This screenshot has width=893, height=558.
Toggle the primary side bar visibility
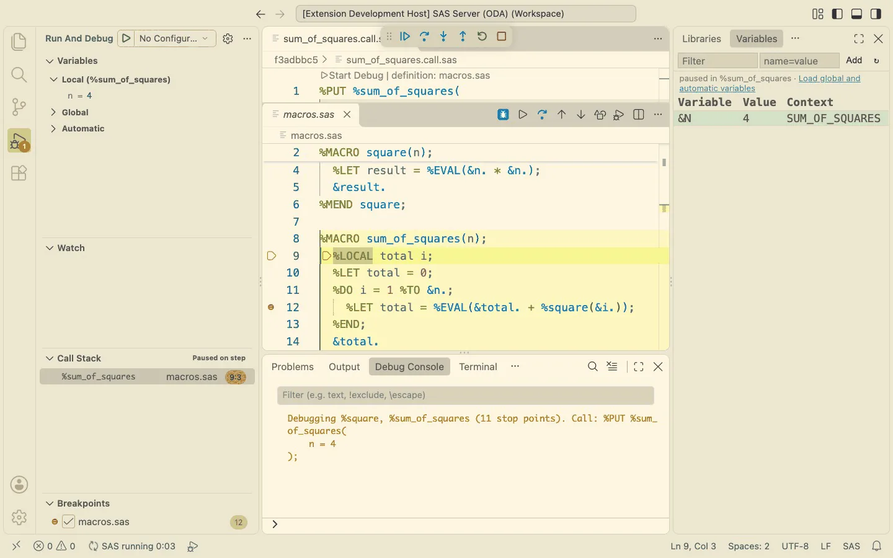[837, 14]
